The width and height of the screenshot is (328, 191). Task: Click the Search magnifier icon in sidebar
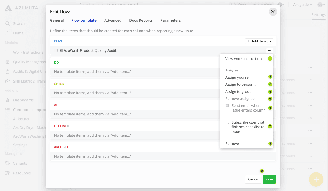[x=8, y=24]
